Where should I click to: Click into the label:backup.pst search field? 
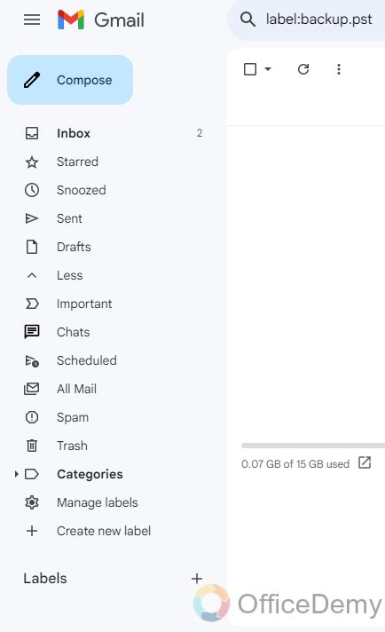coord(319,20)
